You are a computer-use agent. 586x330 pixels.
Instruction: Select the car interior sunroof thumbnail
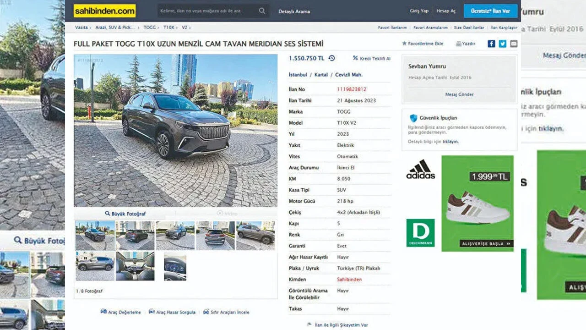pyautogui.click(x=135, y=266)
